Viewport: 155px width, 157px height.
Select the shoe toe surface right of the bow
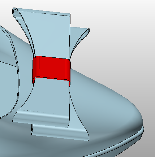tap(108, 102)
